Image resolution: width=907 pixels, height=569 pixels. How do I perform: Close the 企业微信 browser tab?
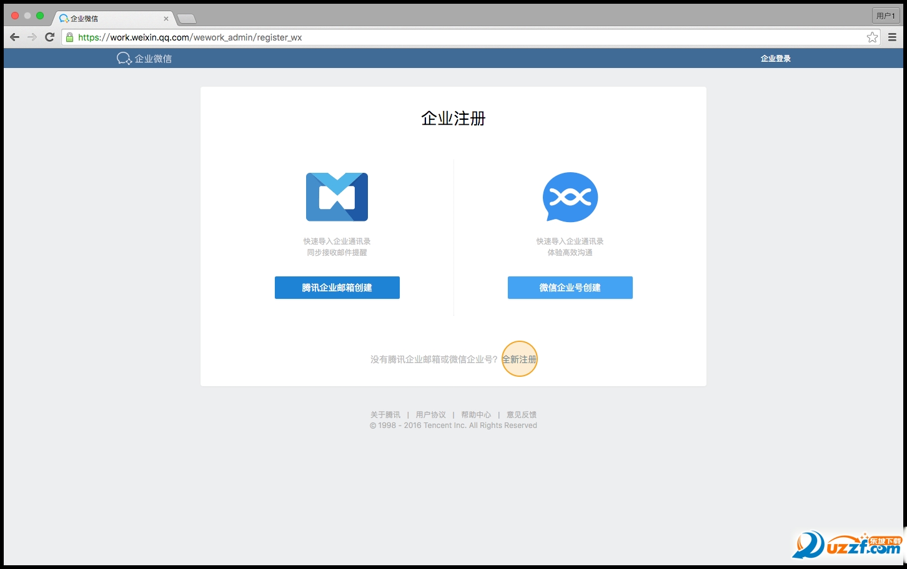(166, 19)
